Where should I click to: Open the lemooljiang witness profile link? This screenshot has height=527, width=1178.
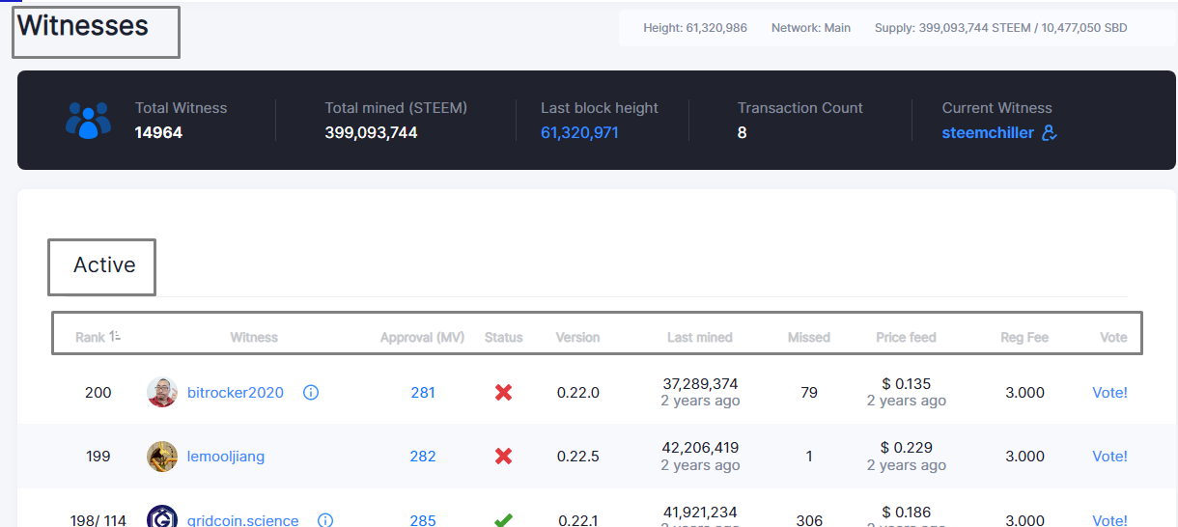[x=226, y=457]
